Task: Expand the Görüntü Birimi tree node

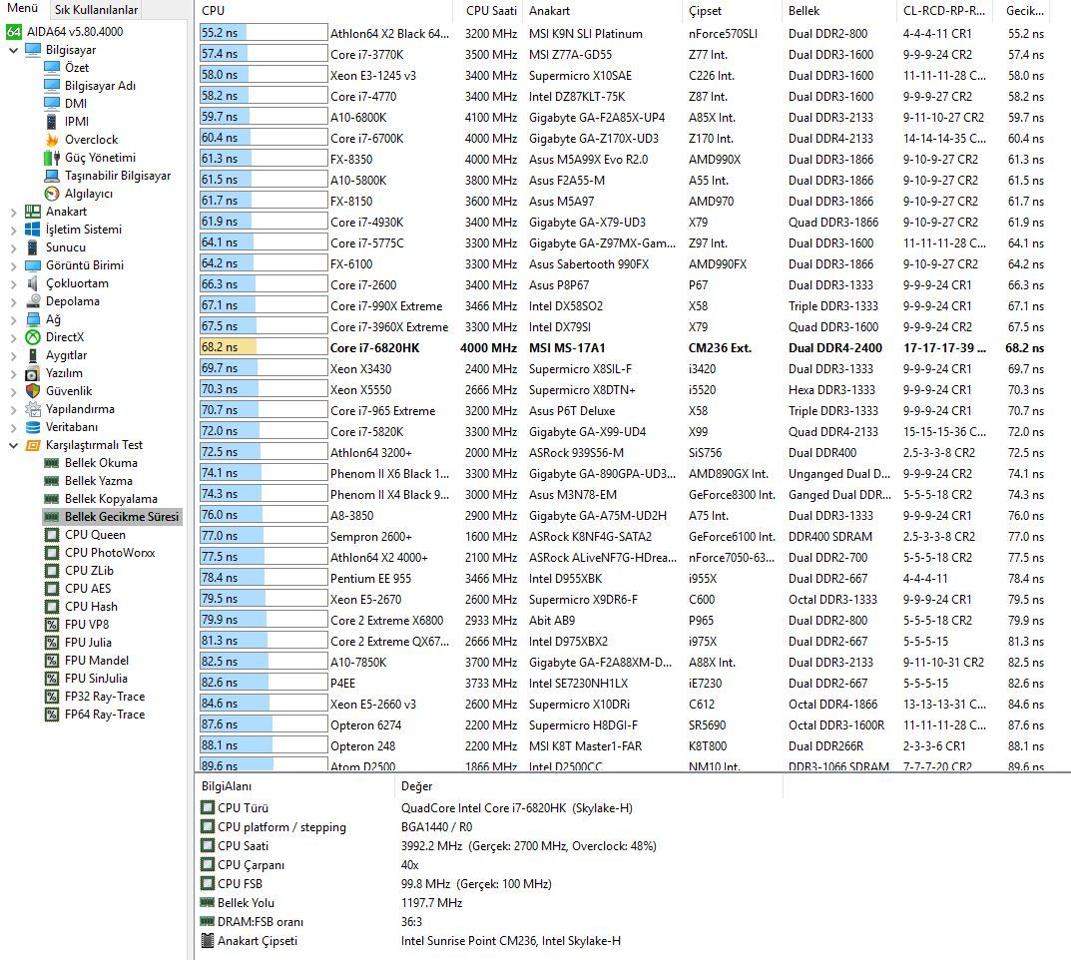Action: click(13, 265)
